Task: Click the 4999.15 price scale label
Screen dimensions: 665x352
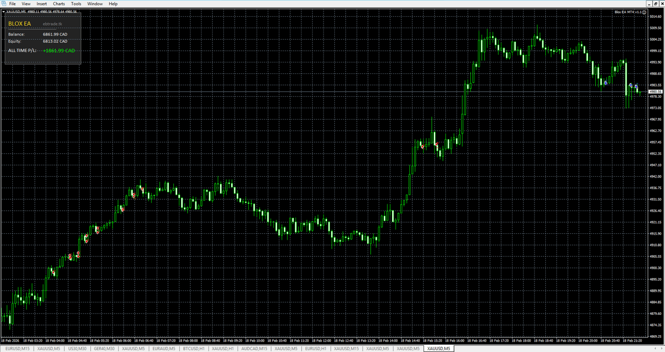Action: [x=655, y=51]
